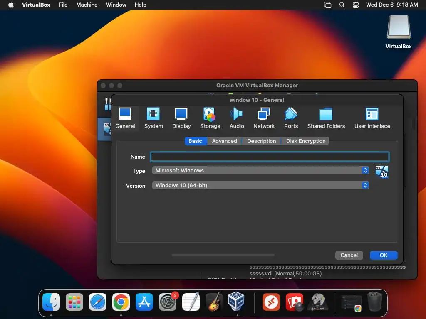Screen dimensions: 426x319
Task: Open the App Store from the Dock
Action: (x=144, y=302)
